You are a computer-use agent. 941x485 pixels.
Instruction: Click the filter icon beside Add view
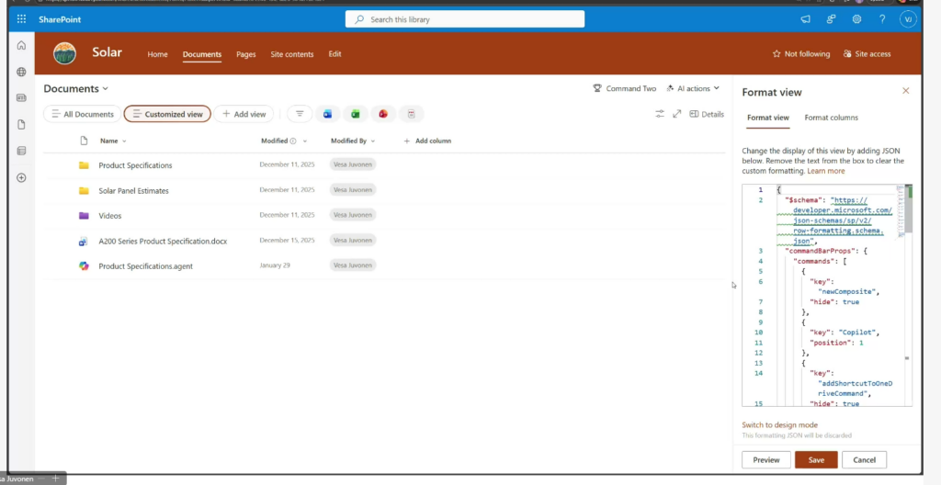pos(300,114)
